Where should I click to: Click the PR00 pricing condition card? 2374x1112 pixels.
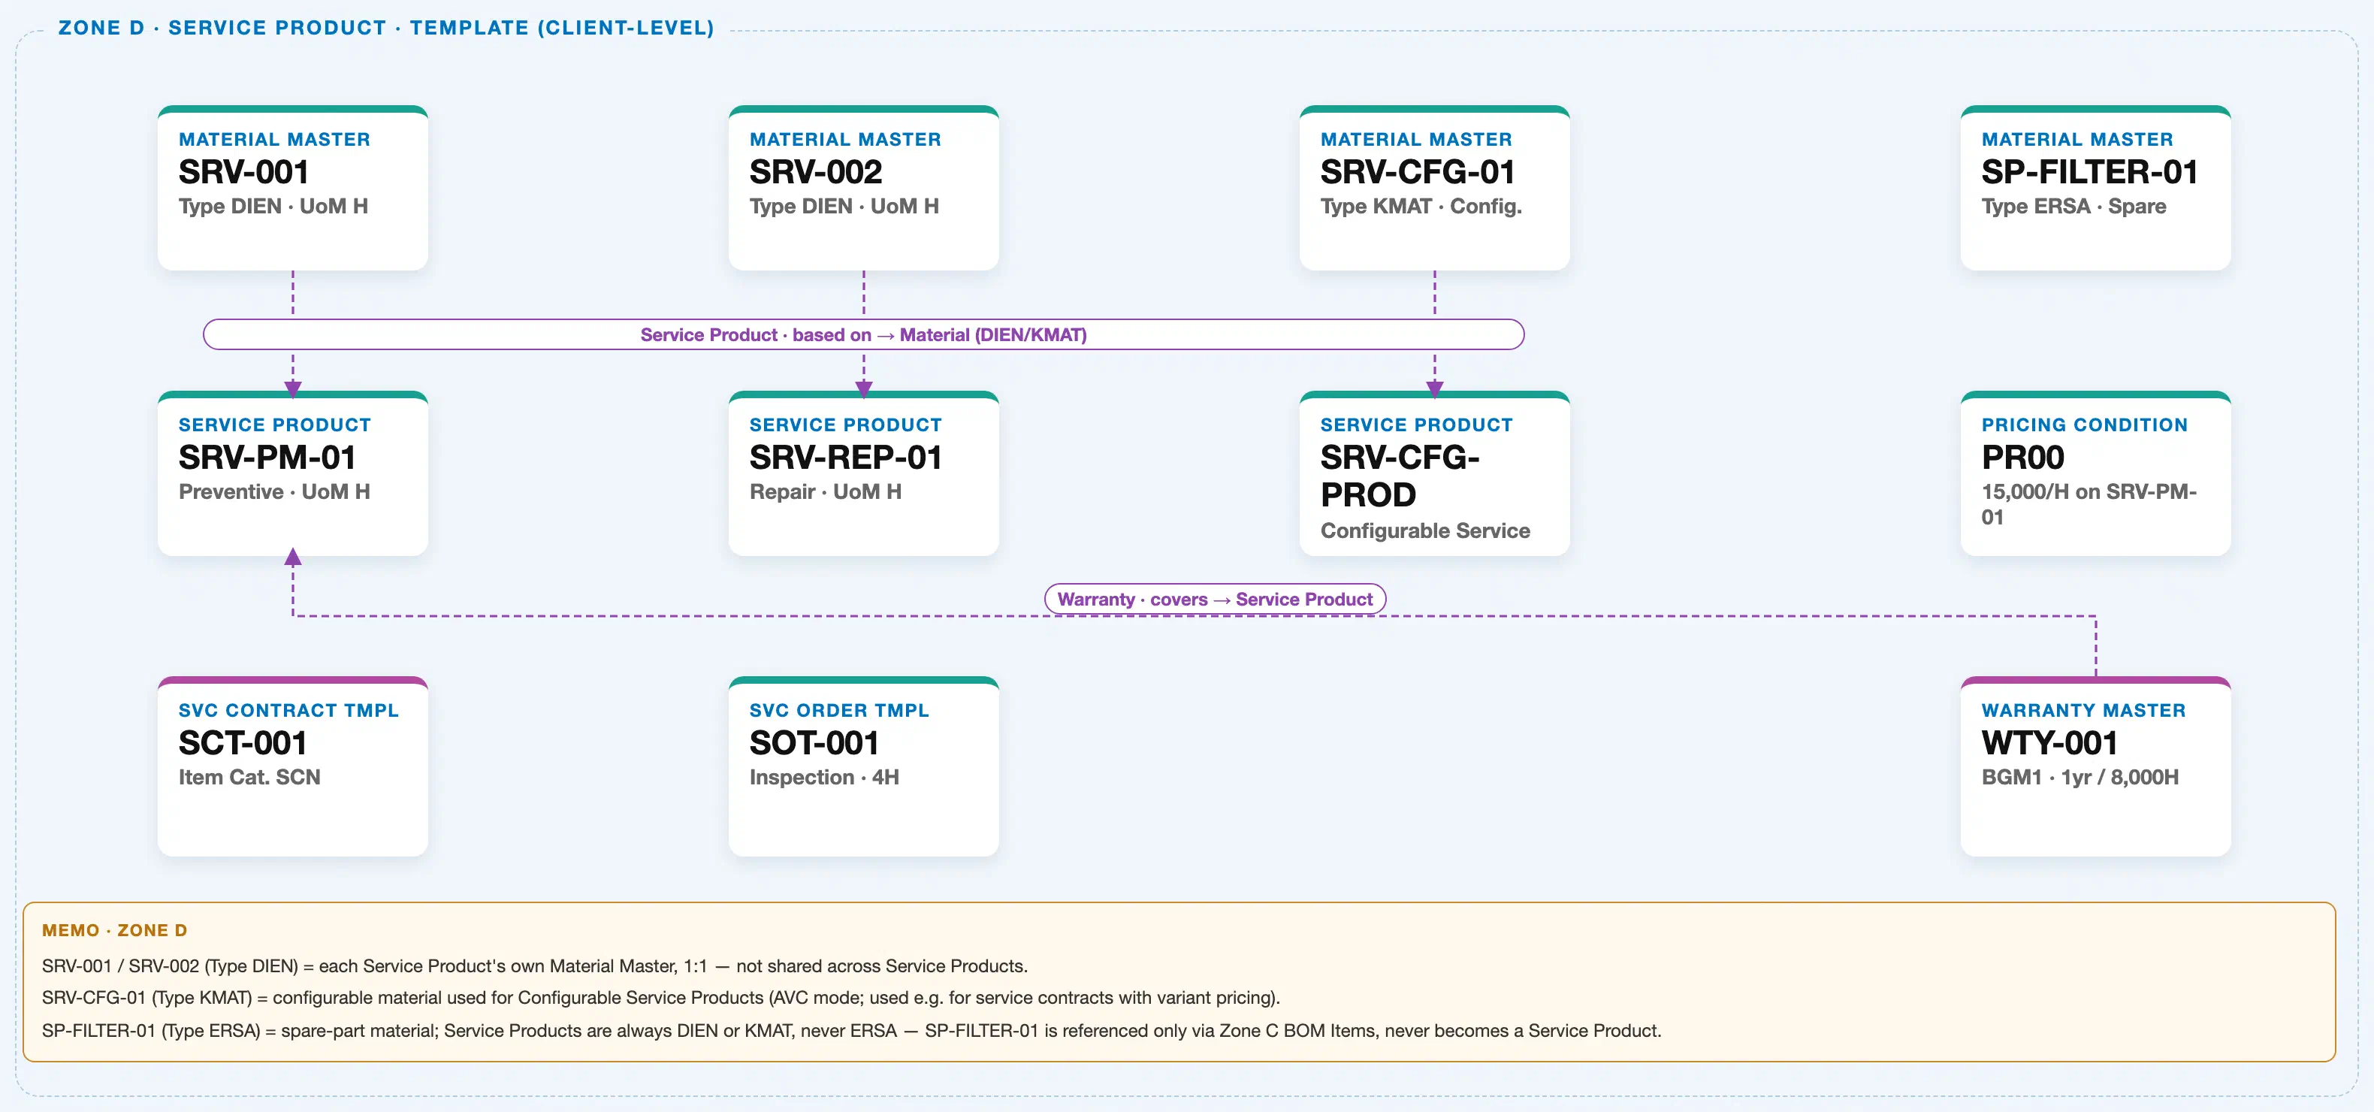[2096, 474]
